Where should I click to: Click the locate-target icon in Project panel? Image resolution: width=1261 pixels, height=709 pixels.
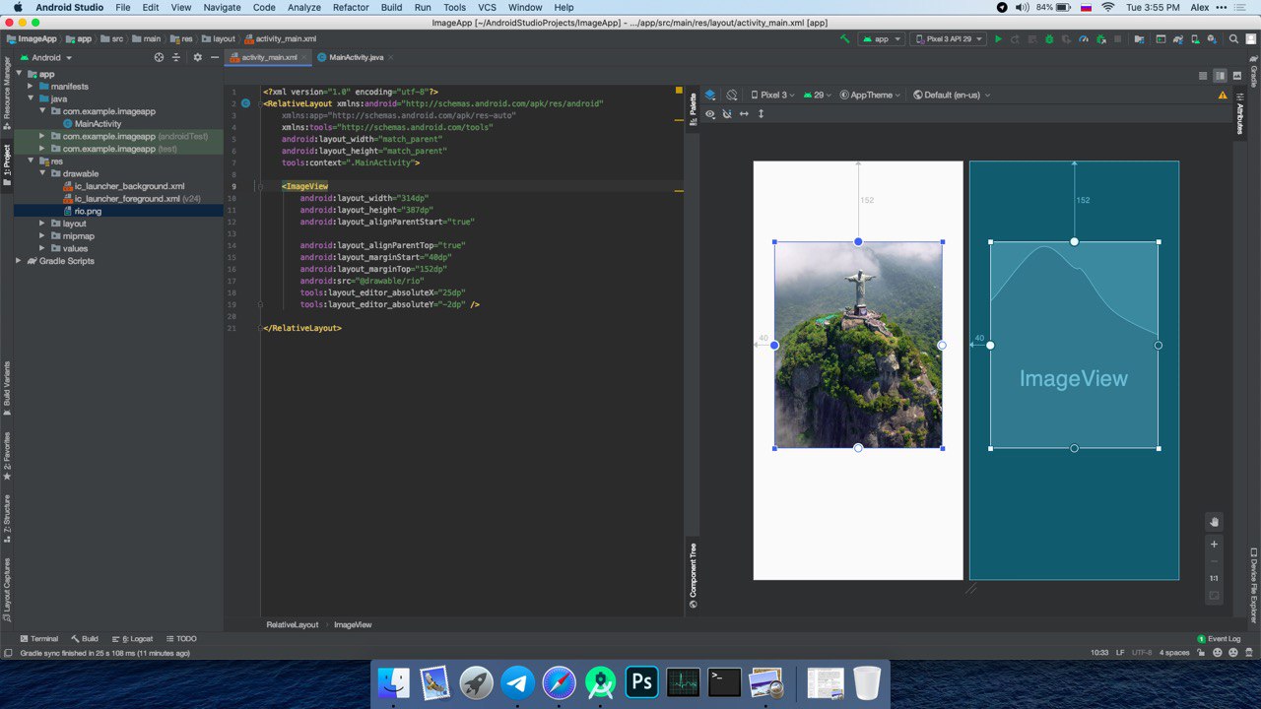tap(159, 57)
